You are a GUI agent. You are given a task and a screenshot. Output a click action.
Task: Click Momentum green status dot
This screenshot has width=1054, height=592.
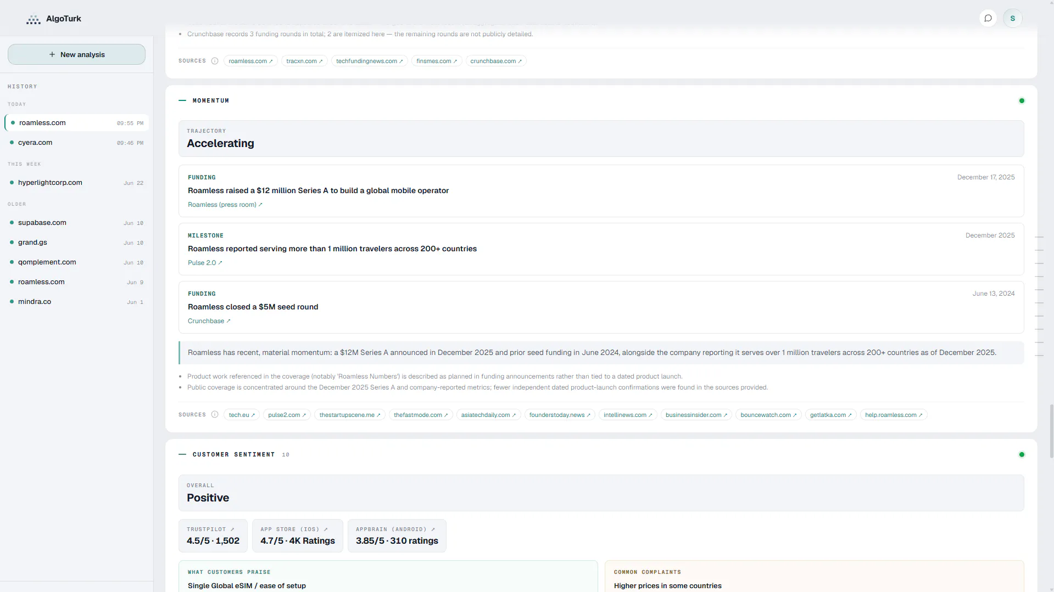pos(1022,100)
